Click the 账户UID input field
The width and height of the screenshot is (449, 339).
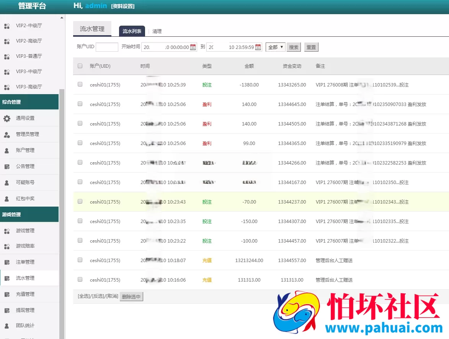[x=107, y=47]
